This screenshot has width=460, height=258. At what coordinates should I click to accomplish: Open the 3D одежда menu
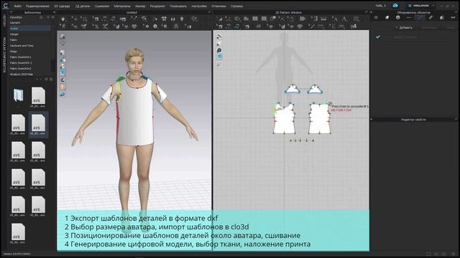point(63,6)
